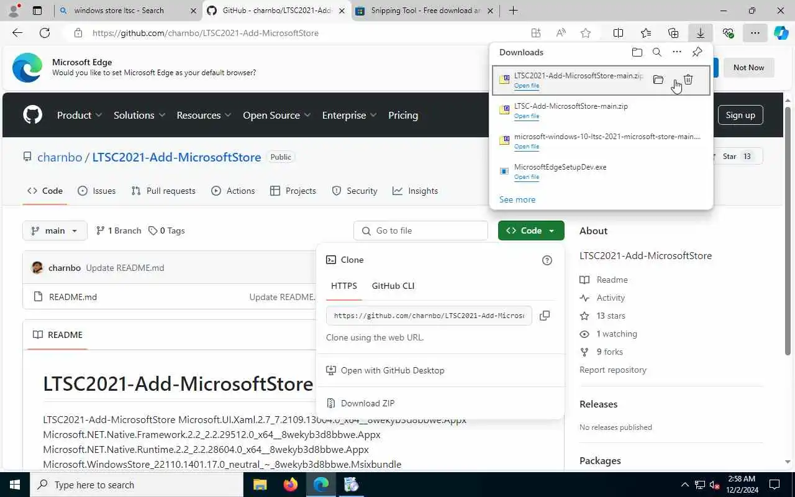View 0 Tags link

click(166, 230)
